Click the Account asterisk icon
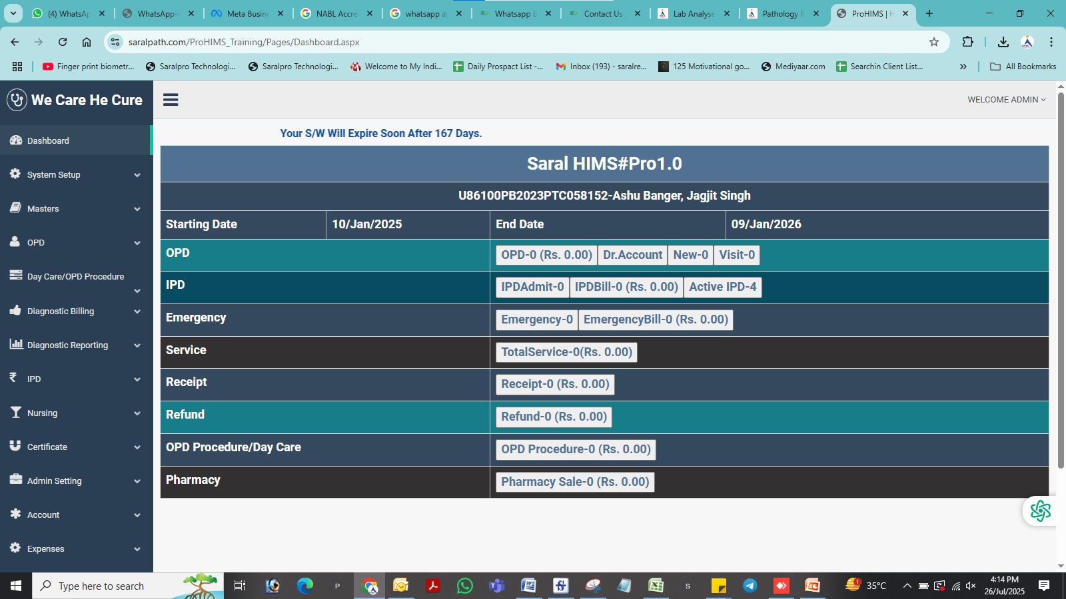Screen dimensions: 1066x599 [x=15, y=514]
